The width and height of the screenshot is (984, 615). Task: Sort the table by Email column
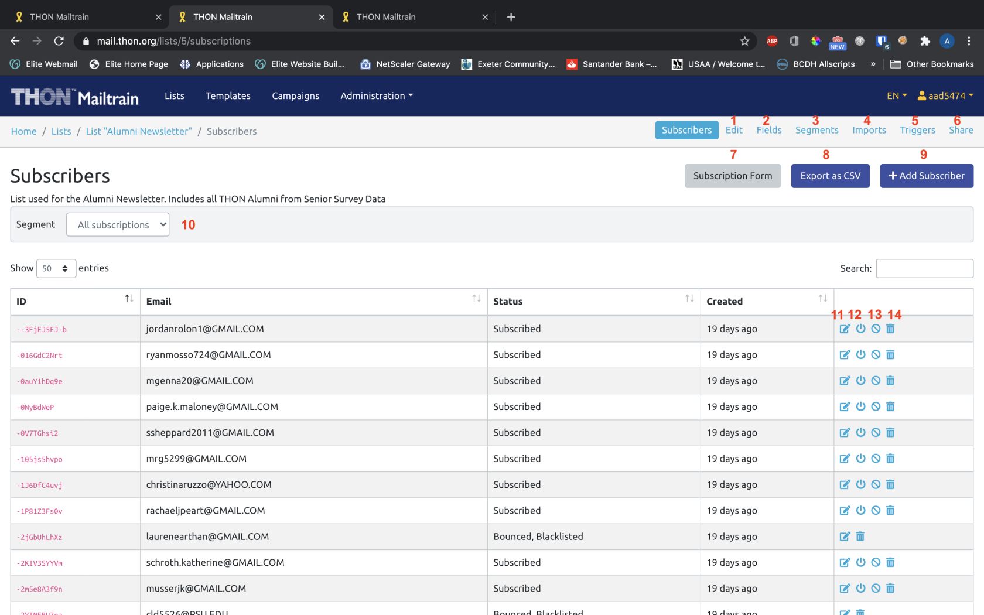coord(313,301)
